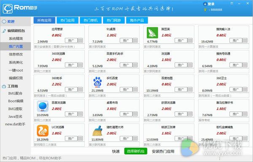Open the new.dat助手 tool
Screen dimensions: 253x162
(15, 124)
